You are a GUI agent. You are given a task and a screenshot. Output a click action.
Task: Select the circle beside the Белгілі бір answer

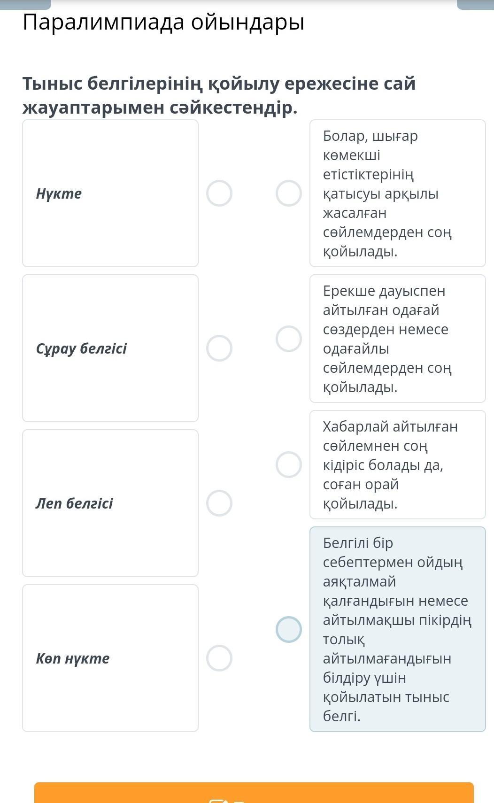tap(288, 629)
